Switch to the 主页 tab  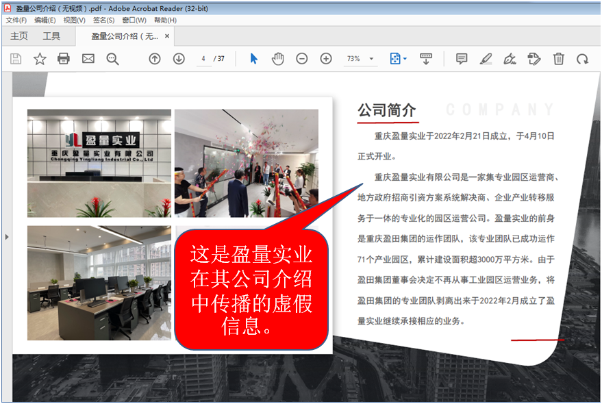[19, 36]
